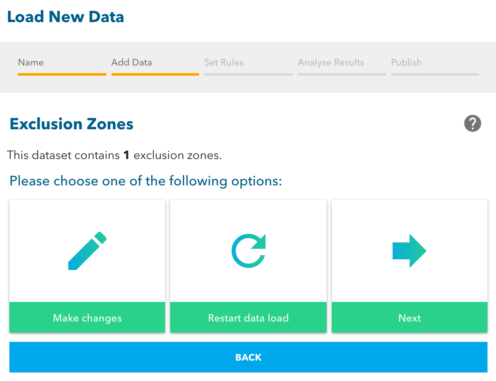This screenshot has height=381, width=496.
Task: Go back using the BACK button
Action: click(x=248, y=357)
